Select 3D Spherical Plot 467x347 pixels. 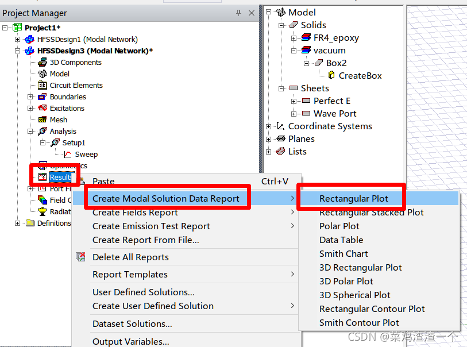pos(379,295)
